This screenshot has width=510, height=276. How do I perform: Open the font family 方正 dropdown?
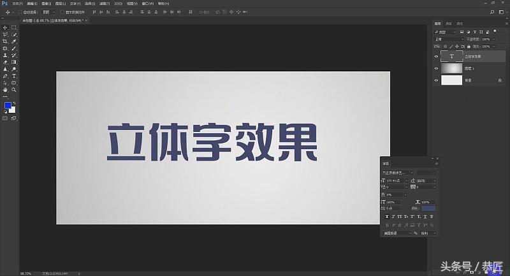[x=397, y=173]
